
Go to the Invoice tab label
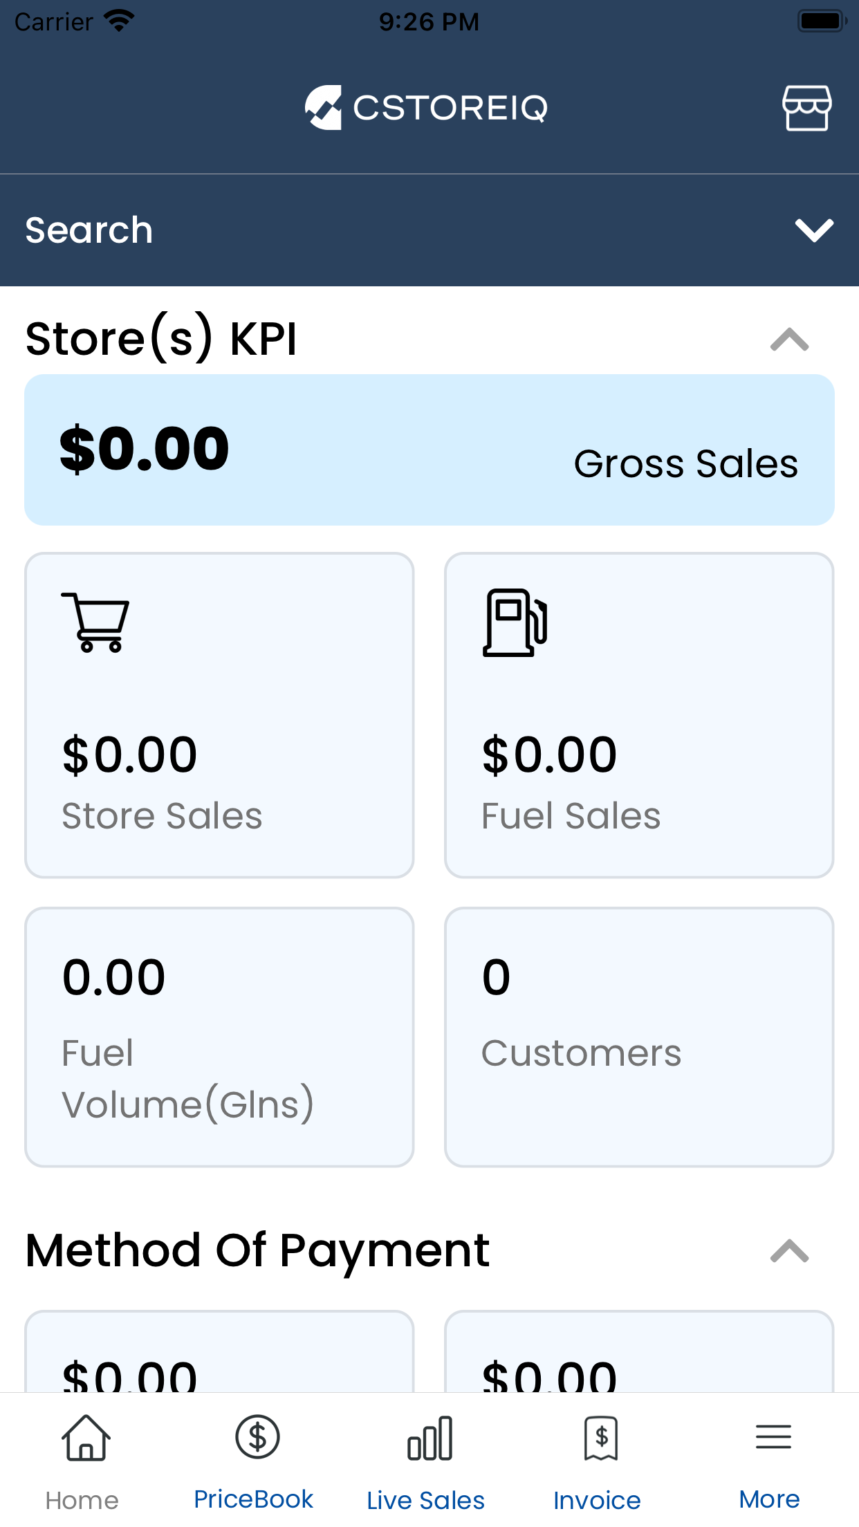597,1500
